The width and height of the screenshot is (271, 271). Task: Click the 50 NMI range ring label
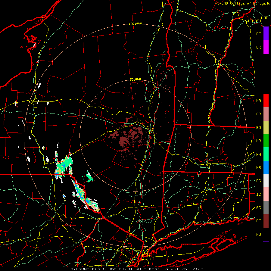tap(135, 80)
